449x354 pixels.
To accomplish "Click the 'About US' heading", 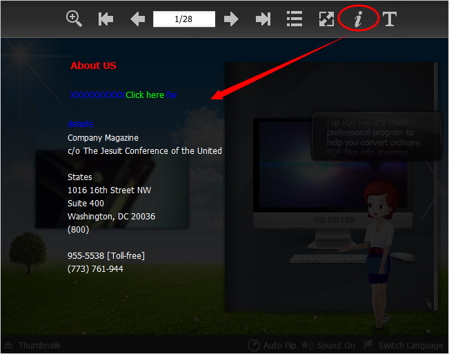I will (93, 66).
